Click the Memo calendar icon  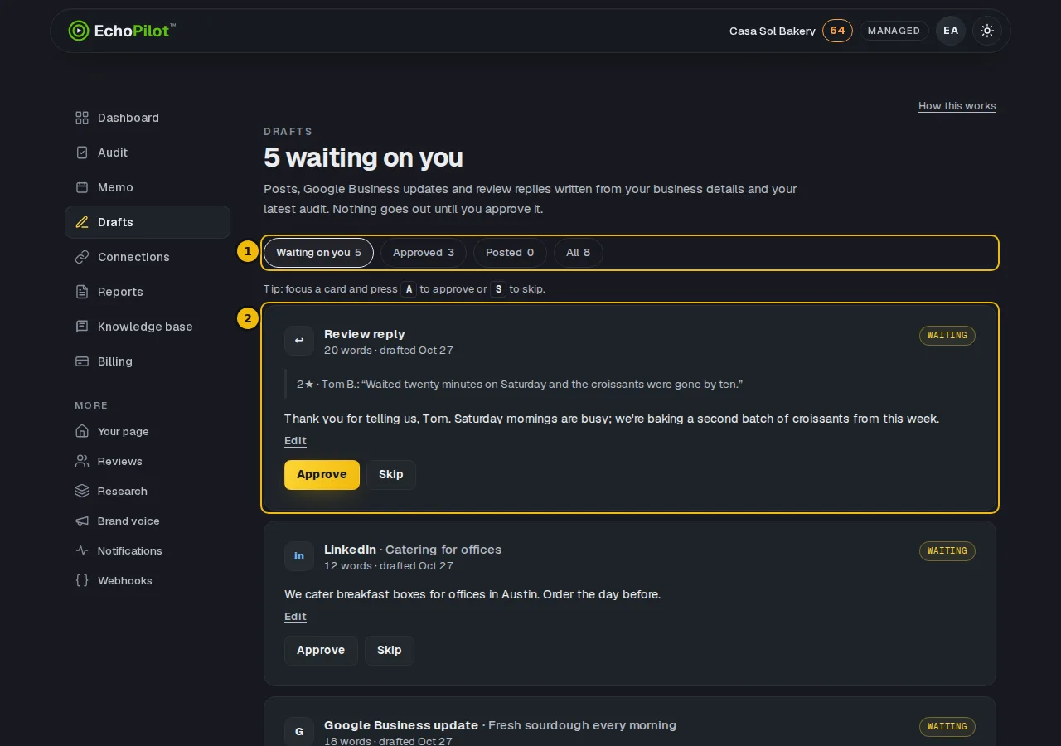coord(82,187)
